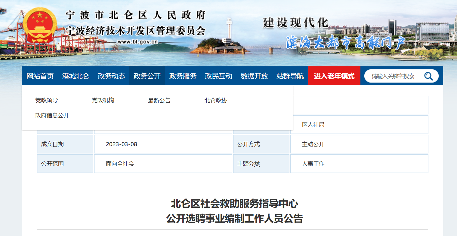Expand the 政务公开 dropdown menu
457x236 pixels.
coord(147,76)
